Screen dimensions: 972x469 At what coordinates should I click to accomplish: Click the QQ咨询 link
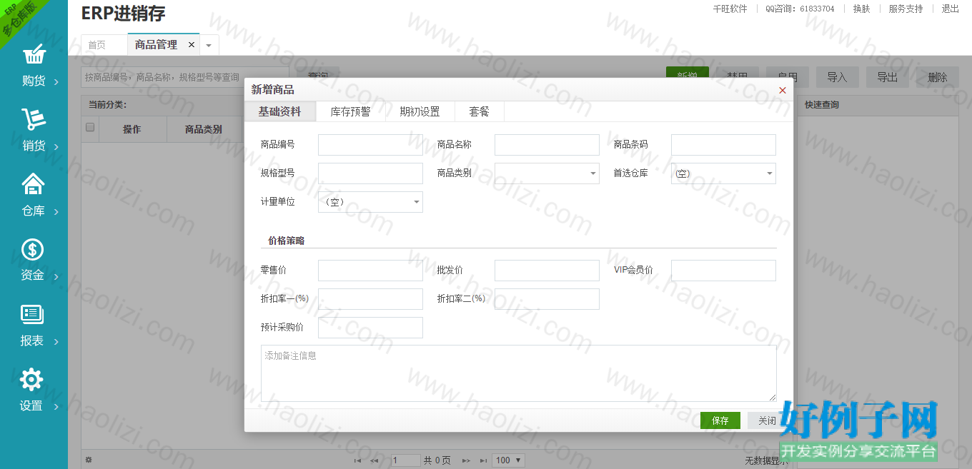click(x=800, y=9)
